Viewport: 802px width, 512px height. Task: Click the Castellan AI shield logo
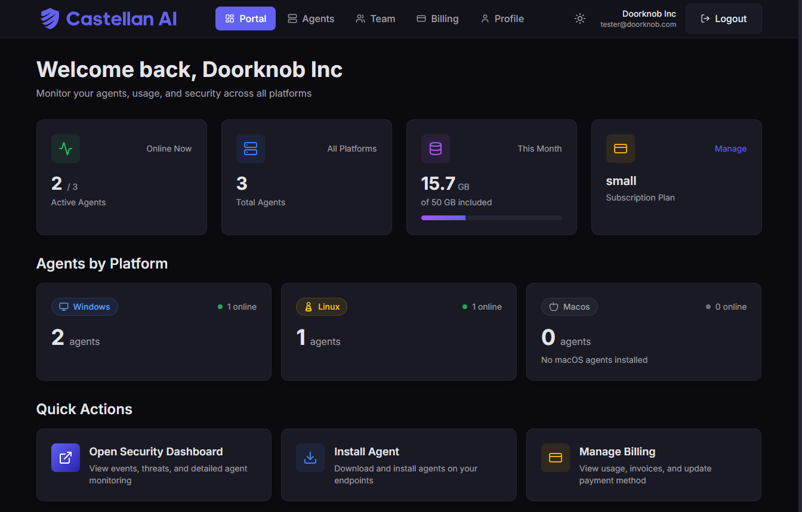click(x=50, y=18)
